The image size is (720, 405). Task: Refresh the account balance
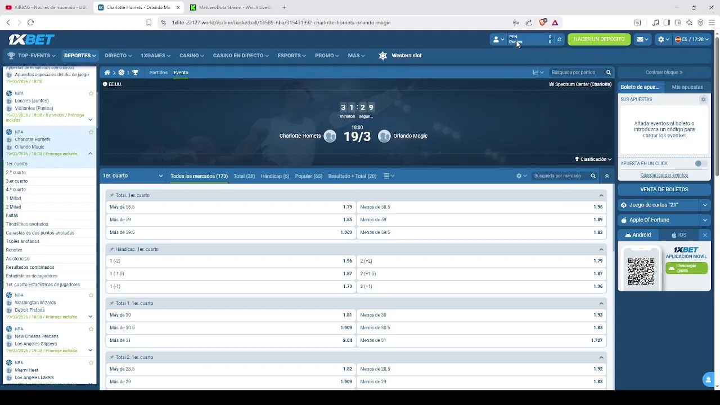(x=559, y=39)
